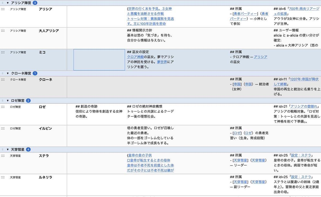Open the bracketed 勇者パーティー link in the アリシア row
Viewport: 321px width, 197px height.
[x=245, y=14]
